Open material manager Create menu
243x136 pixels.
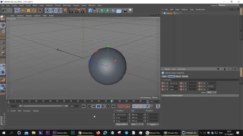13,111
